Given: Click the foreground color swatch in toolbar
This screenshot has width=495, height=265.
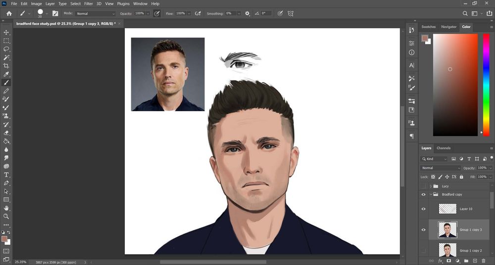Looking at the screenshot, I should coord(4,239).
